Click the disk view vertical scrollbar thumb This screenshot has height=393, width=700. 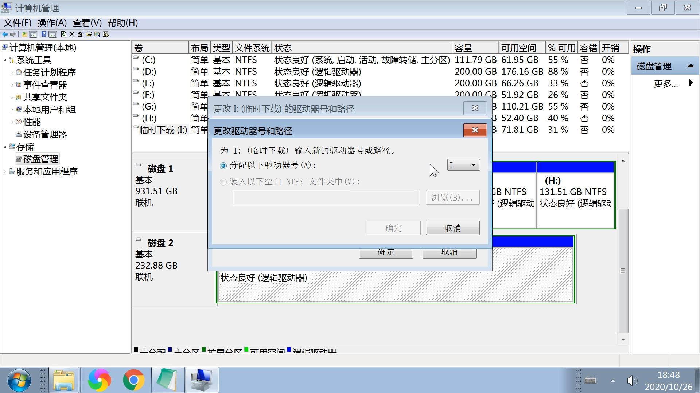click(x=623, y=270)
